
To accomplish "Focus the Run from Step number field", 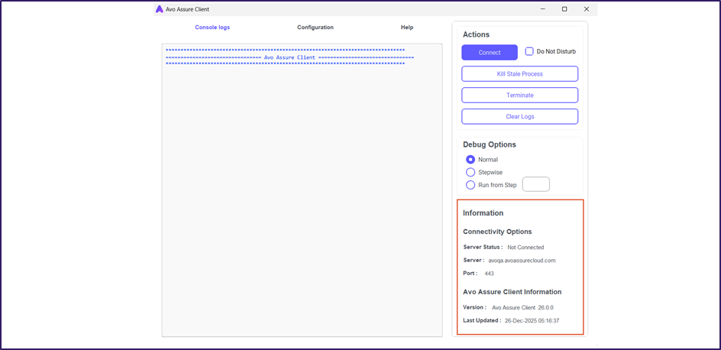I will point(535,184).
